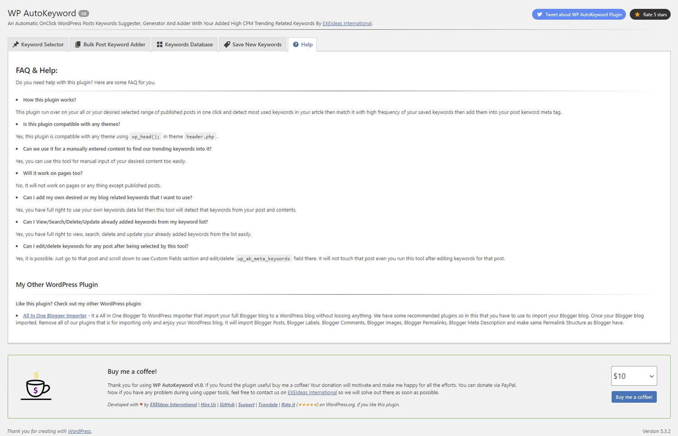Click 'Is this plugin compatible with any themes?'
The width and height of the screenshot is (678, 436).
71,124
